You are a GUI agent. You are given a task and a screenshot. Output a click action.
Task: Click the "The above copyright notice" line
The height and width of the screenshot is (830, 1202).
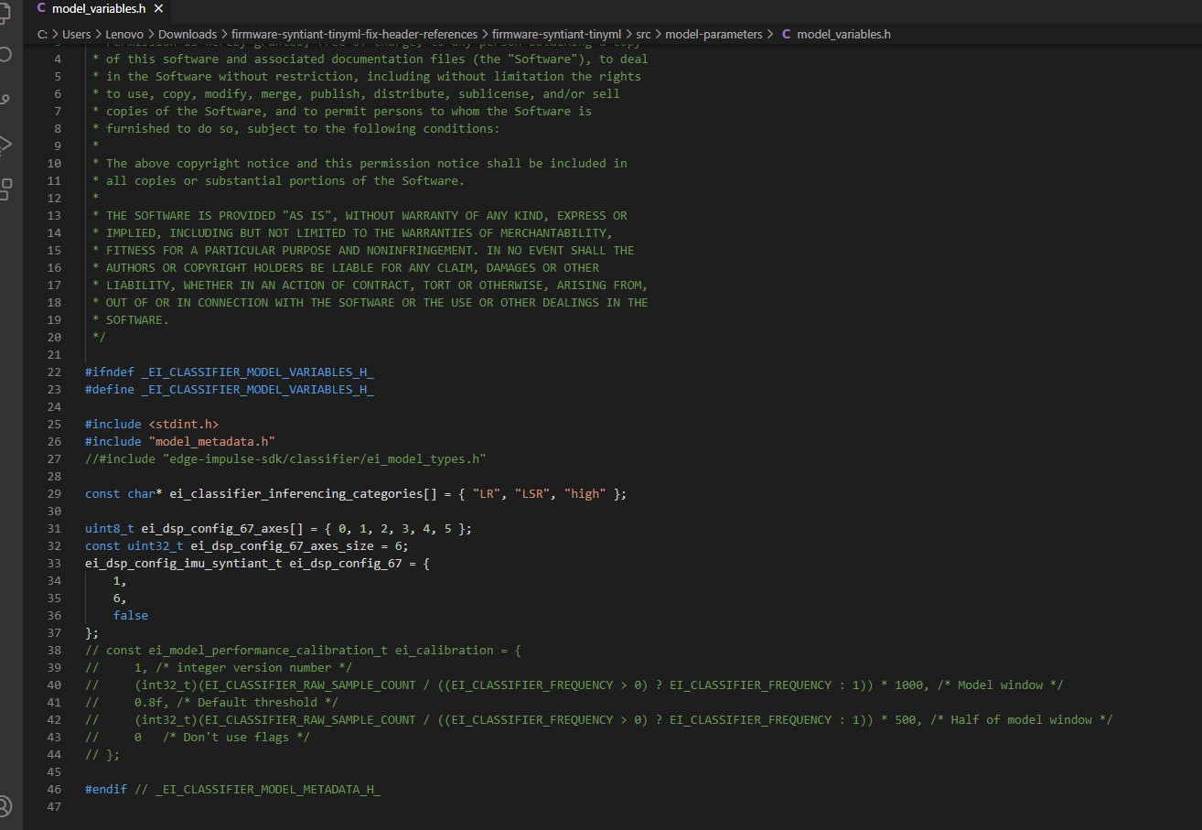click(360, 163)
